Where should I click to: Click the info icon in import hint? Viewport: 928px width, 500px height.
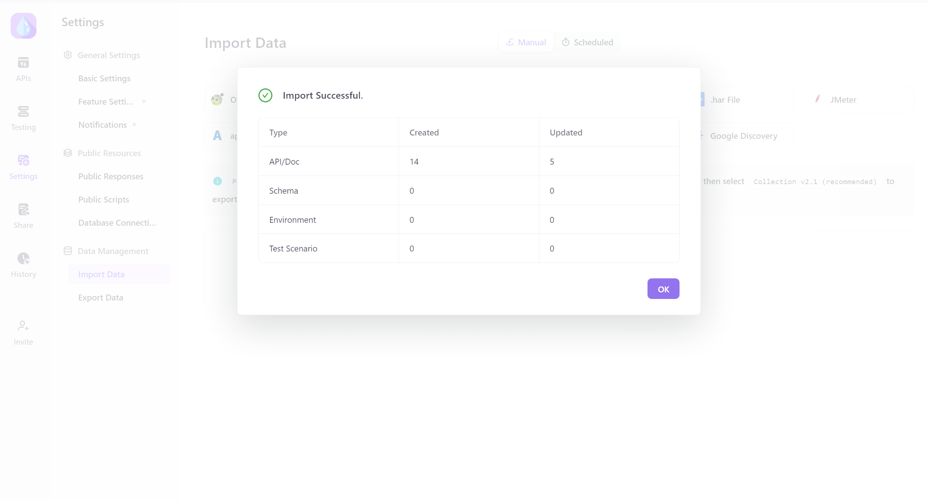[218, 181]
